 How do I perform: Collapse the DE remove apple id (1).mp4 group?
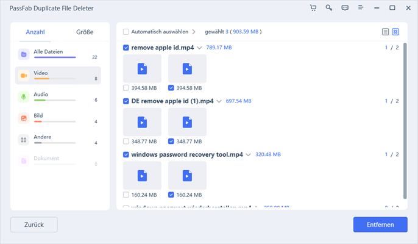point(219,101)
